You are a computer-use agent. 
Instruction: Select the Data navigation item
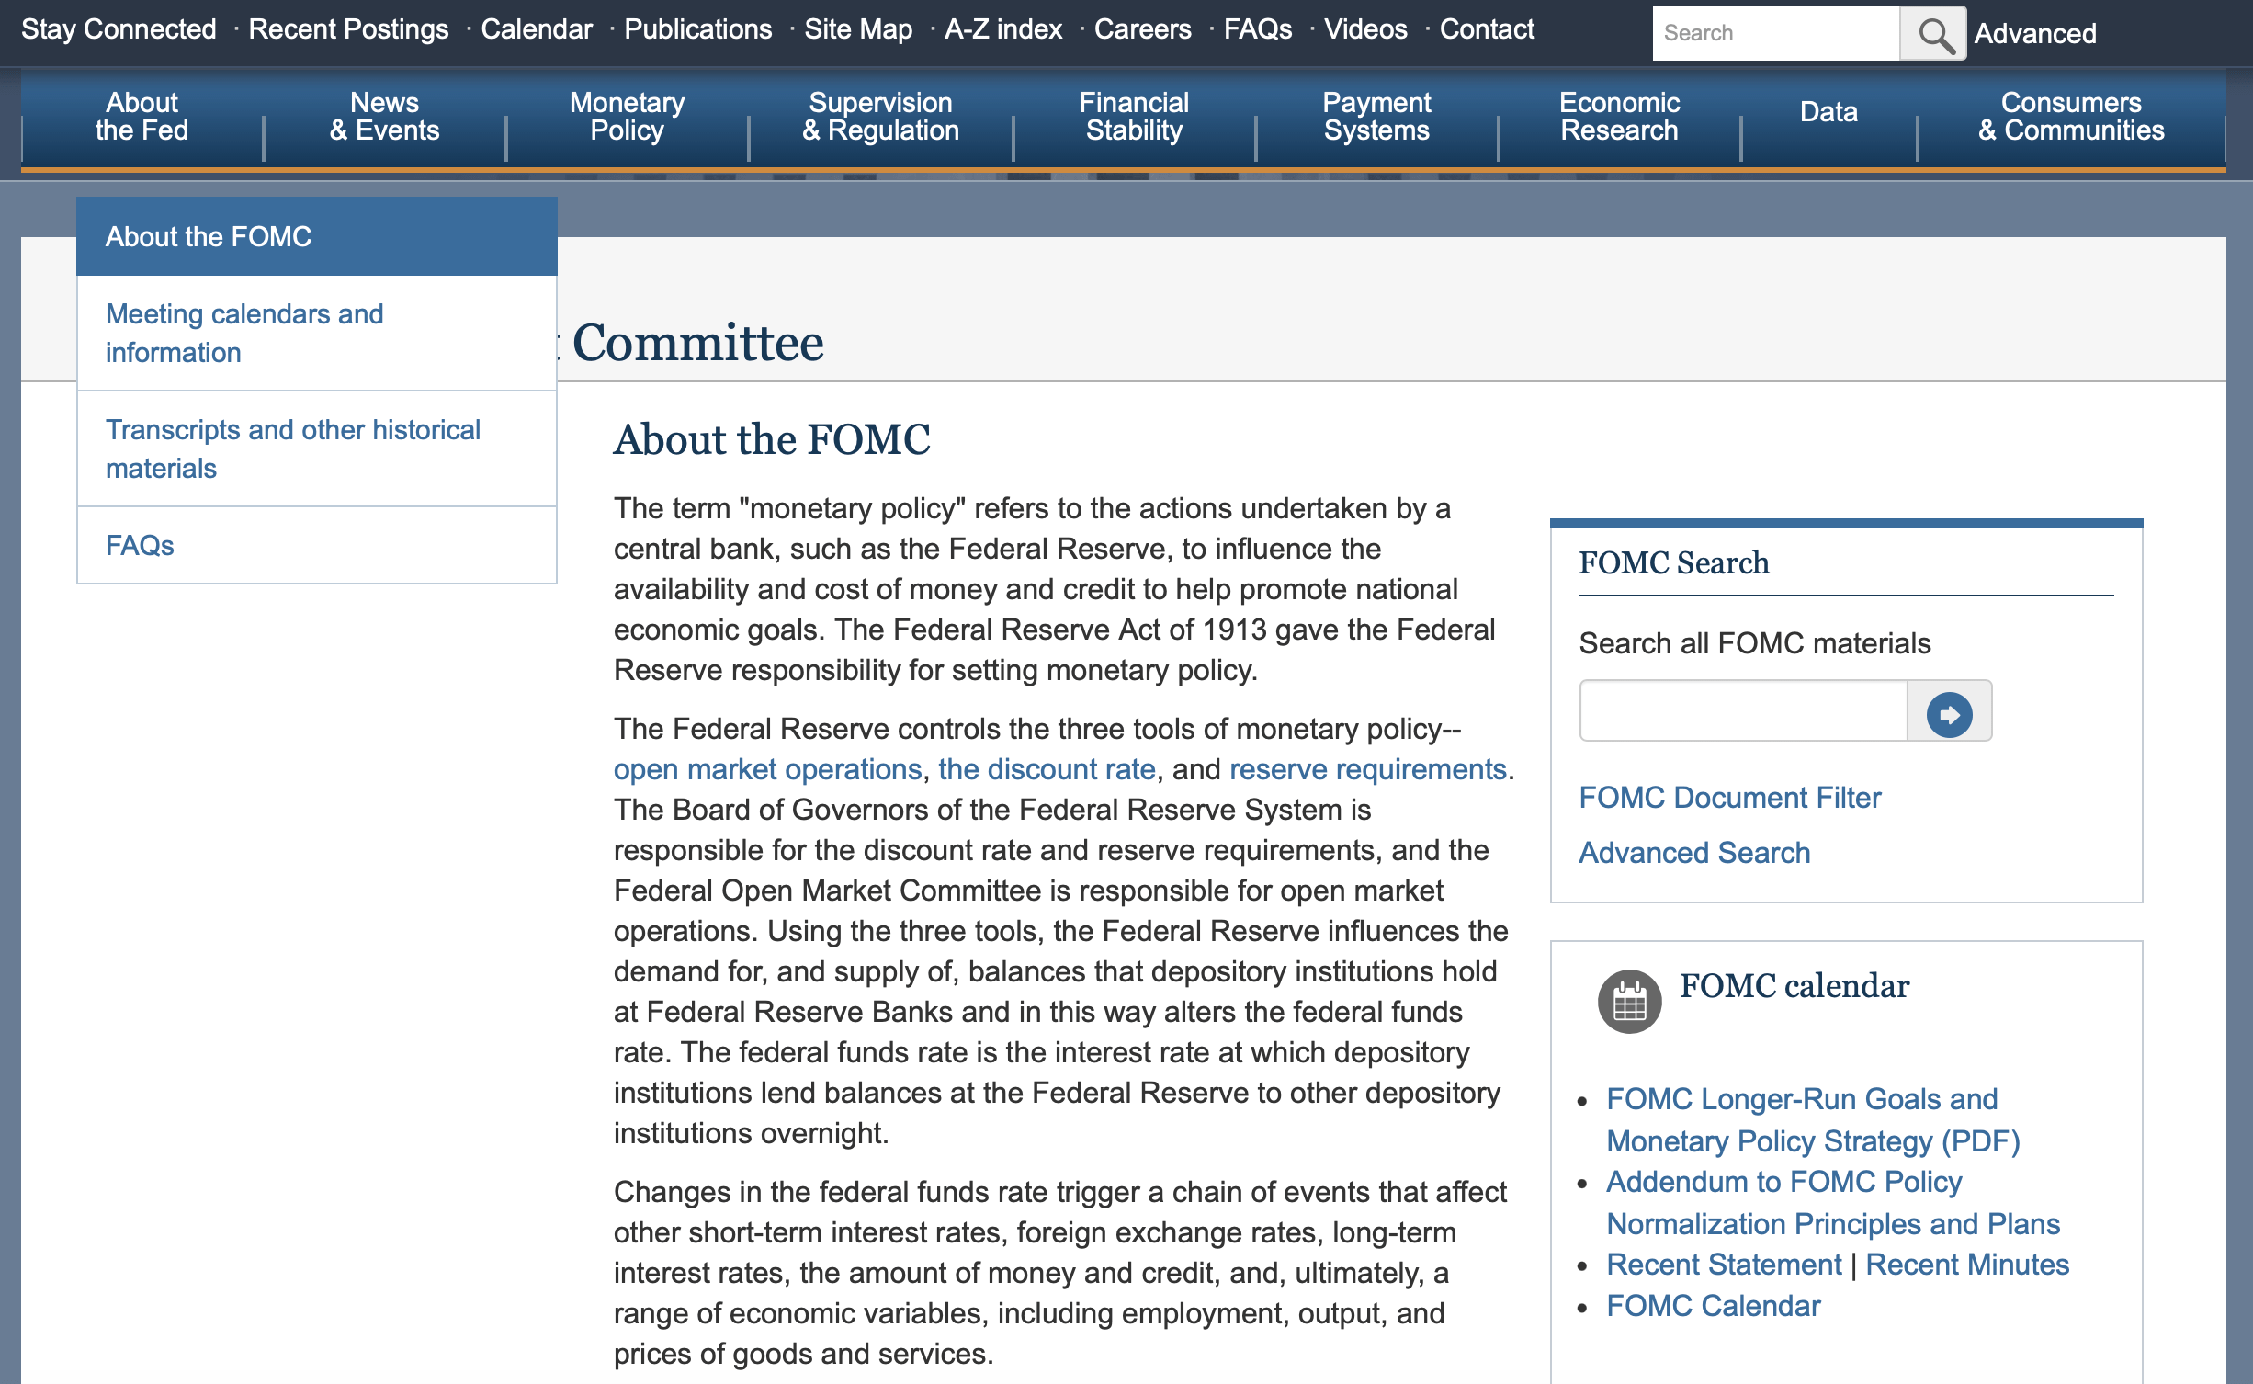click(x=1828, y=112)
